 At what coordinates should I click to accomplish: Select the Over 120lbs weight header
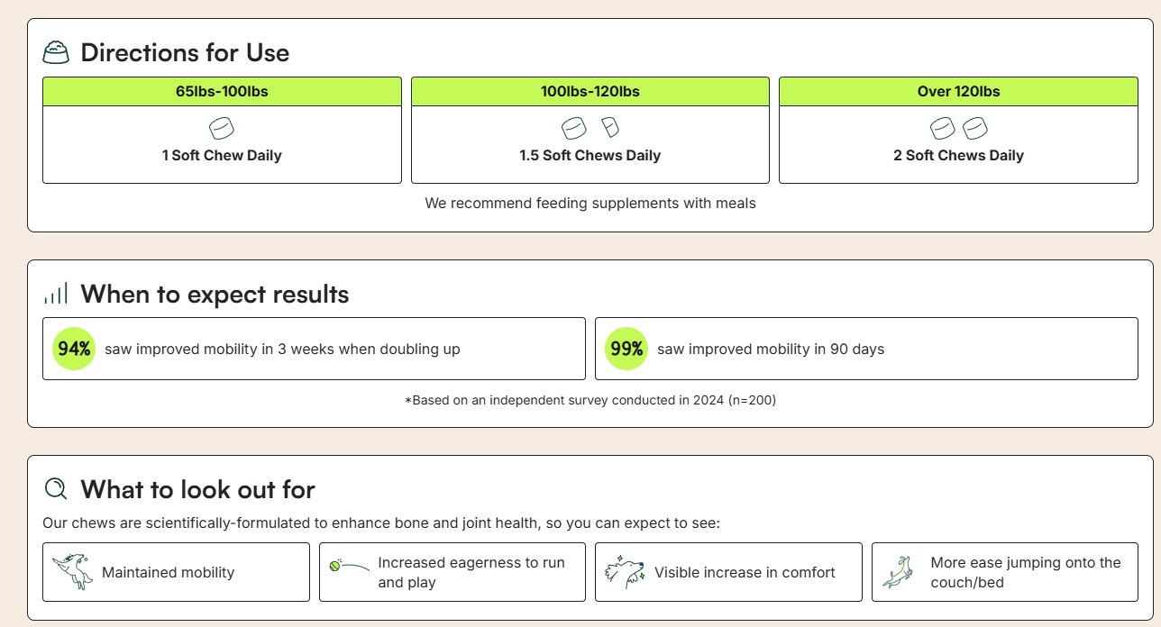click(958, 91)
